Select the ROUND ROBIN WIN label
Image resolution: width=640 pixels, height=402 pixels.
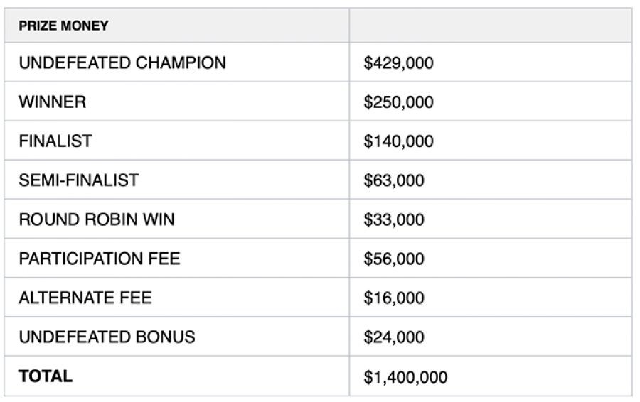97,219
